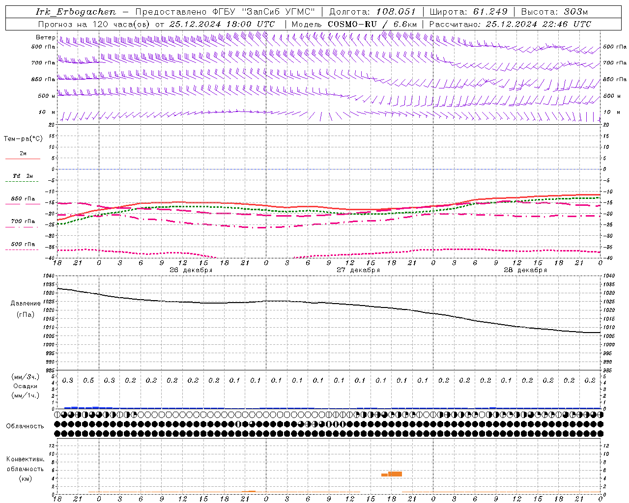This screenshot has width=629, height=503.
Task: Click the 26 декабря date label
Action: pos(191,270)
